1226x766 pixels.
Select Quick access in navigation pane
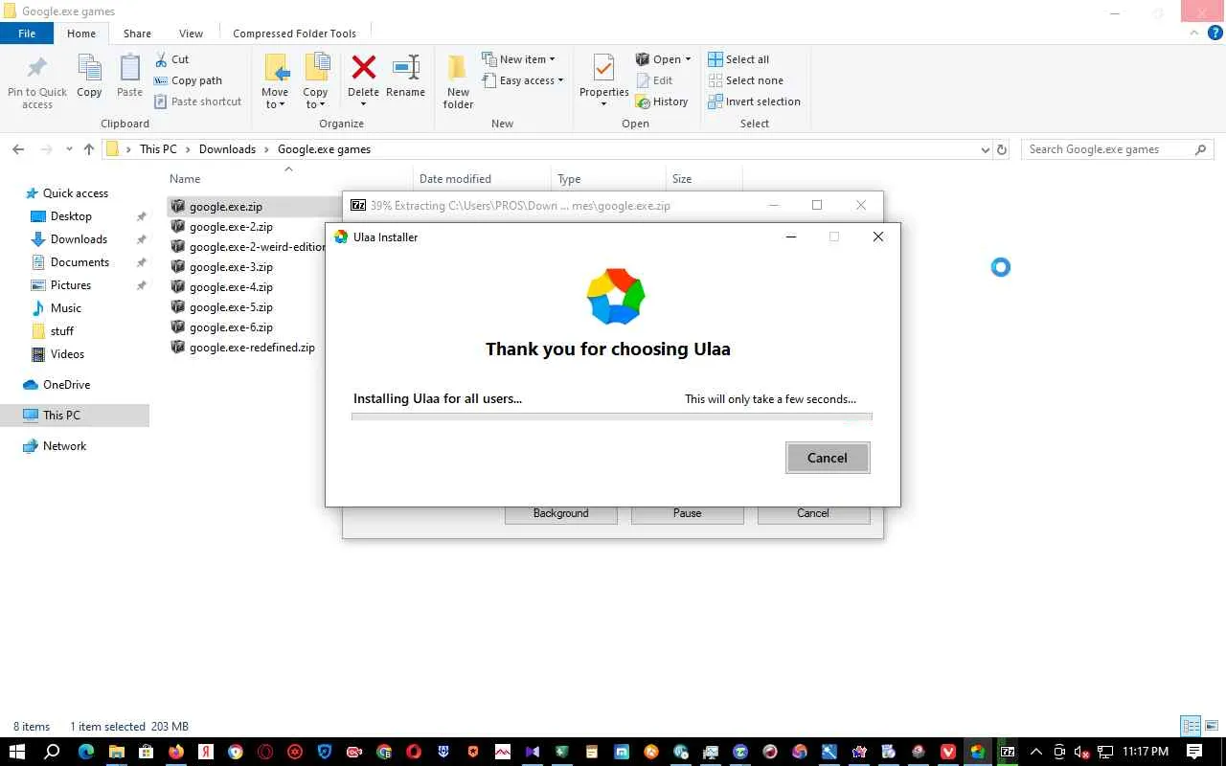coord(76,193)
